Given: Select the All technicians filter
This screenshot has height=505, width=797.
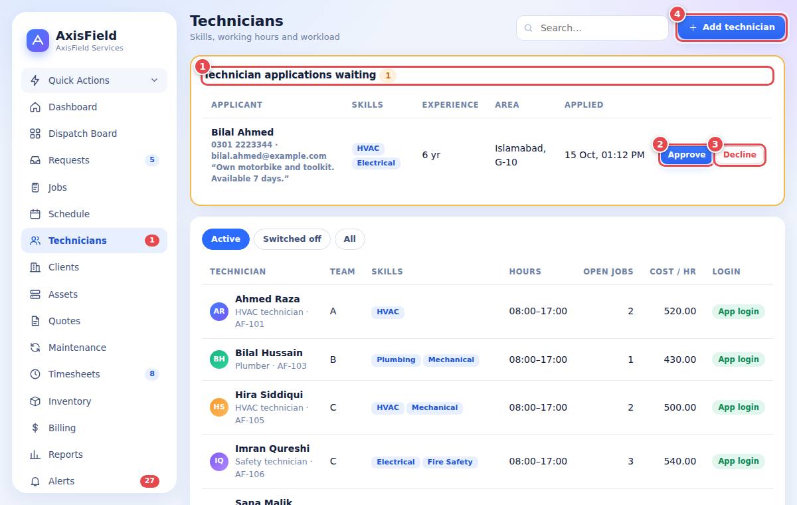Looking at the screenshot, I should tap(349, 239).
